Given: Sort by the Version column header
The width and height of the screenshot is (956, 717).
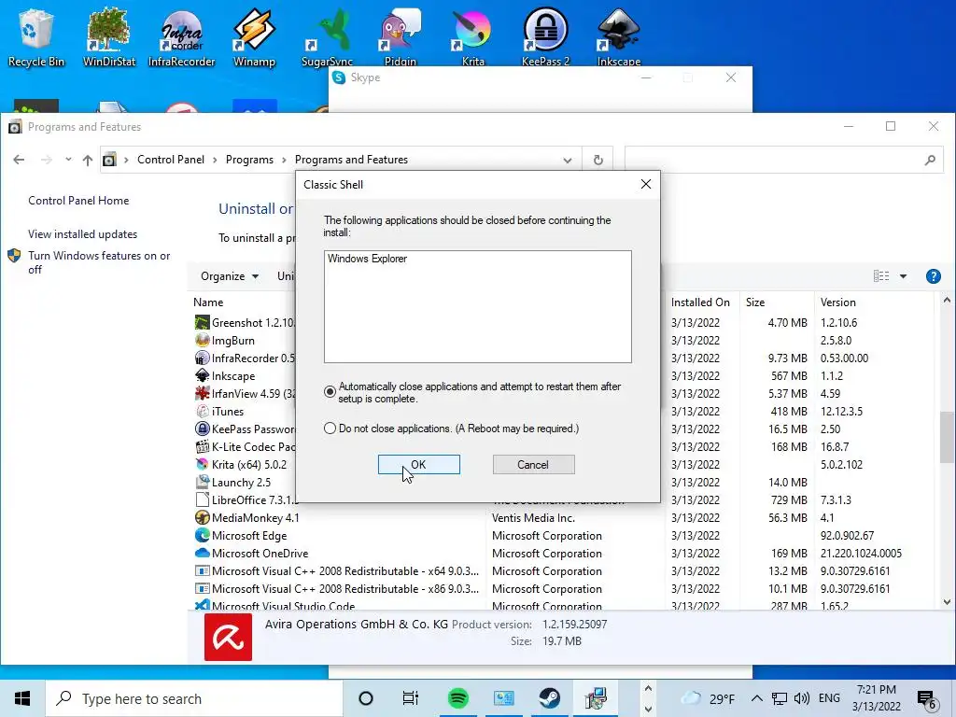Looking at the screenshot, I should pyautogui.click(x=838, y=302).
